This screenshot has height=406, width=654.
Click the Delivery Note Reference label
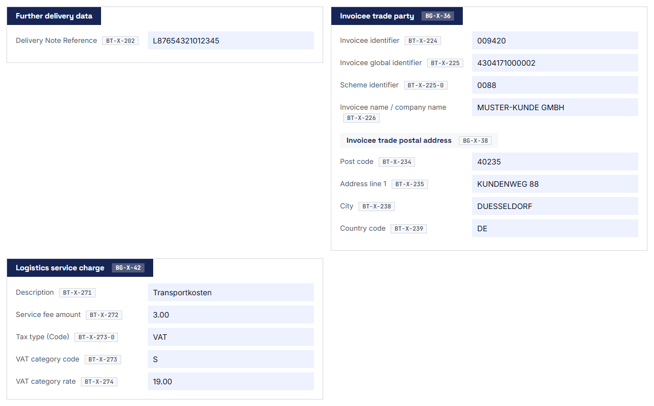pyautogui.click(x=56, y=41)
